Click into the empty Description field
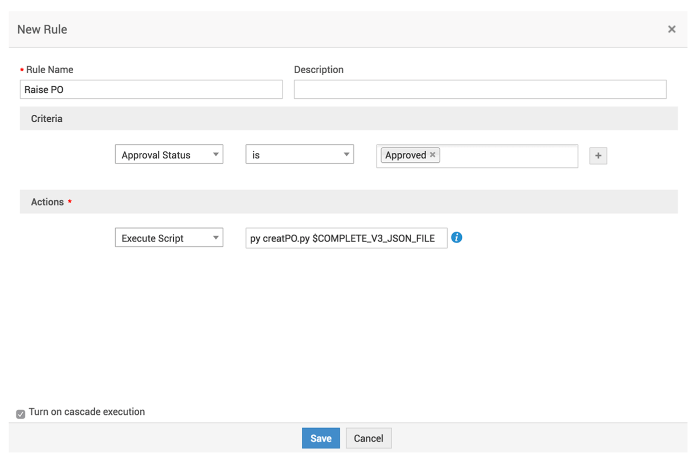Viewport: 699px width, 465px height. pyautogui.click(x=480, y=90)
